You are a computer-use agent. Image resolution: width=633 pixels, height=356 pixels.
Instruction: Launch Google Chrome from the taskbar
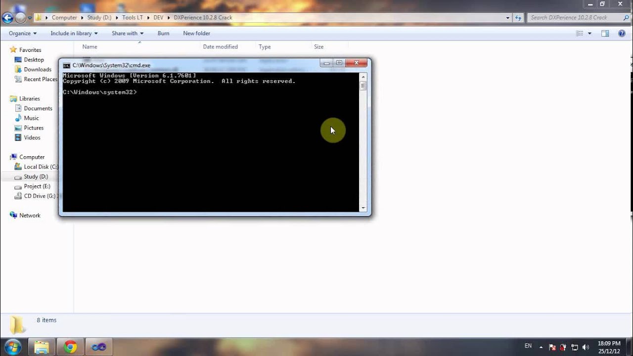click(70, 347)
